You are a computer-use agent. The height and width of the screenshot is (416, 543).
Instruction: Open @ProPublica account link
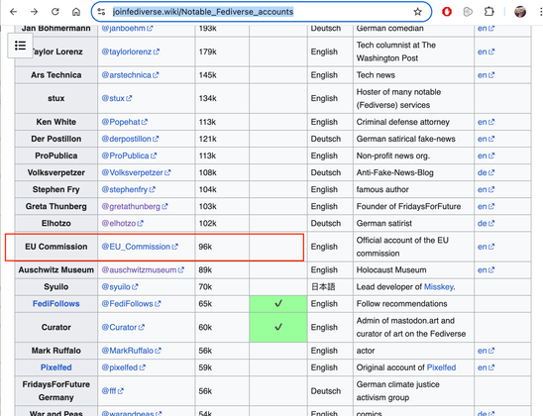click(129, 156)
